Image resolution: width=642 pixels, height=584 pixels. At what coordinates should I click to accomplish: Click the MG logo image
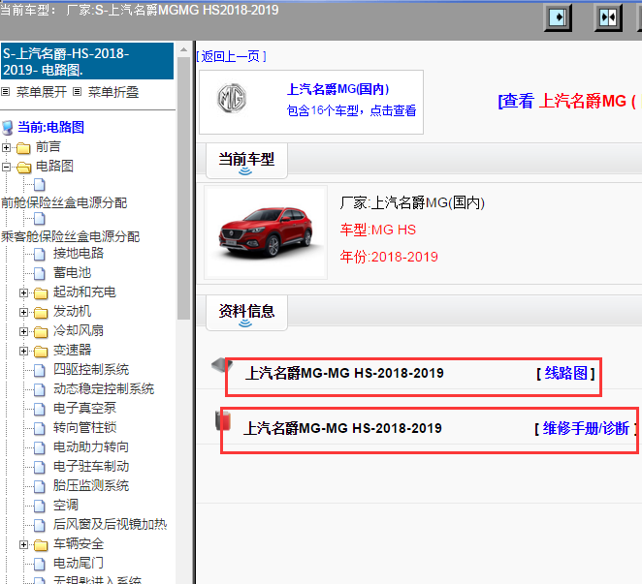click(x=232, y=99)
